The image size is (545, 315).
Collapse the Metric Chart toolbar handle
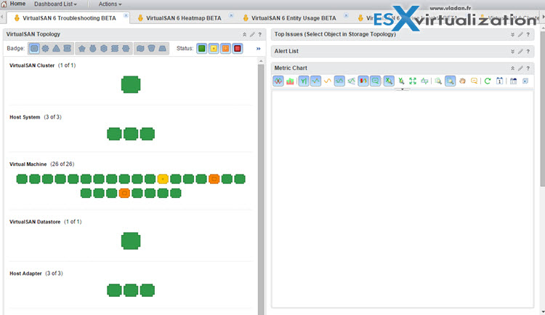[402, 89]
